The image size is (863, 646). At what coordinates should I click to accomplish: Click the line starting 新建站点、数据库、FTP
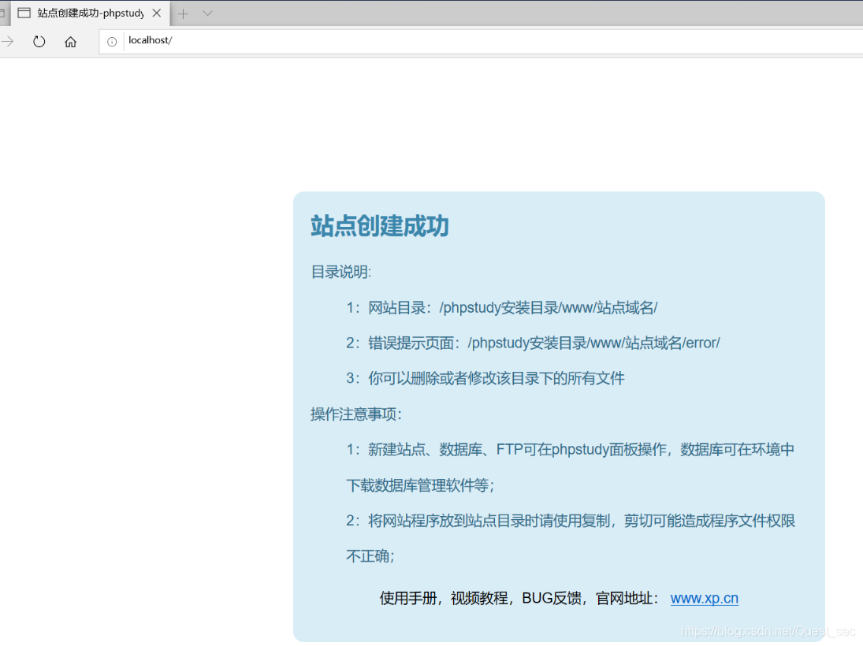[570, 450]
